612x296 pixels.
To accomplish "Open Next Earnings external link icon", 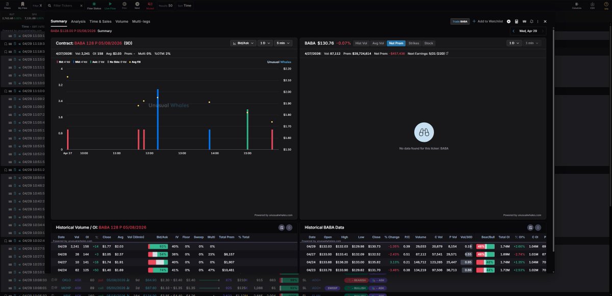I will point(447,53).
